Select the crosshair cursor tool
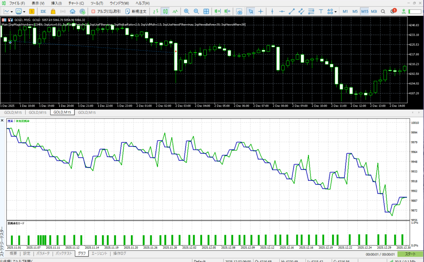Image resolution: width=424 pixels, height=262 pixels. (x=261, y=11)
